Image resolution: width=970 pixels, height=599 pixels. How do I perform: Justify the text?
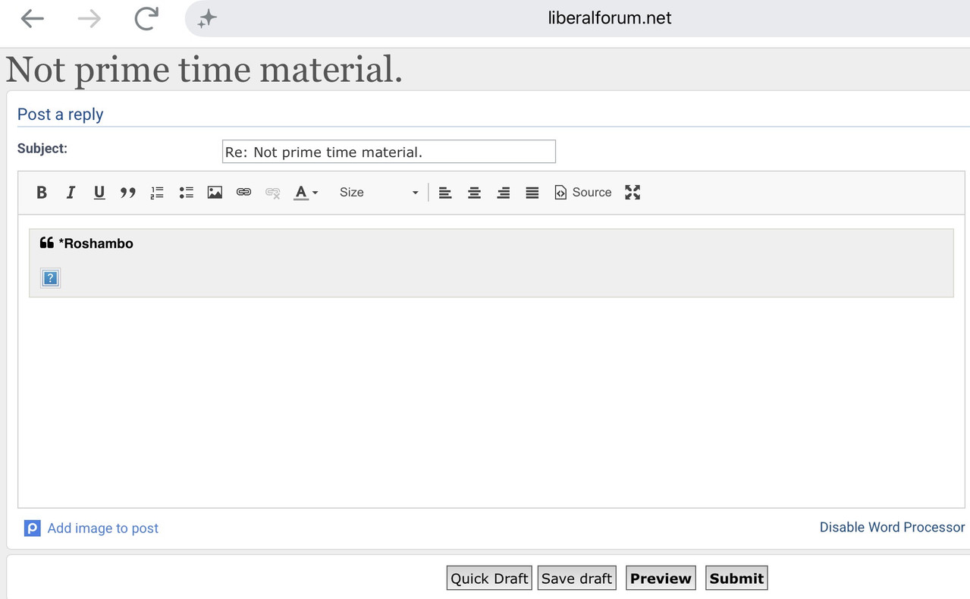coord(532,193)
